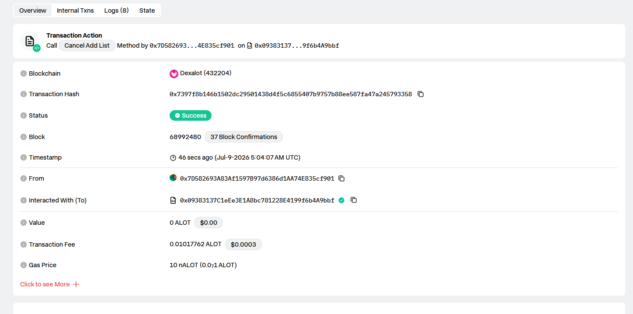Click the Cancel Add List method badge
633x314 pixels.
click(87, 45)
